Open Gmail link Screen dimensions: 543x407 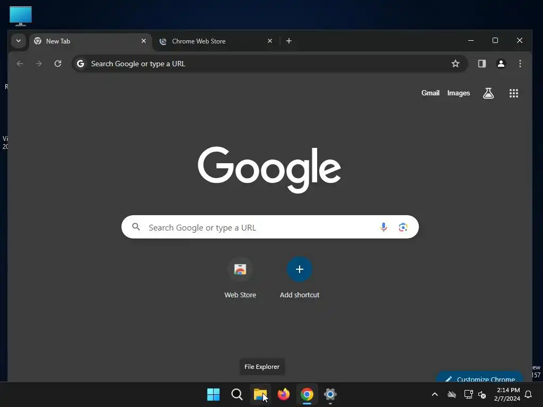pos(430,93)
